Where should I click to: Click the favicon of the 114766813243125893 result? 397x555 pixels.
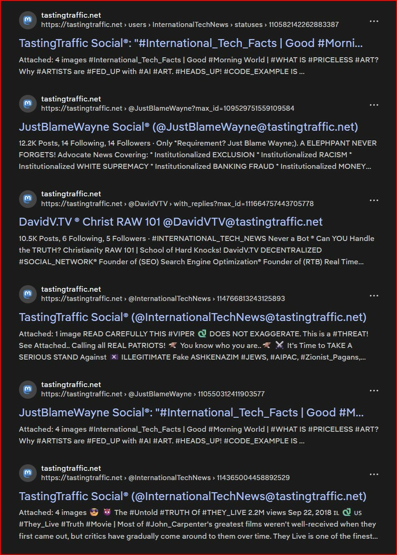pos(27,294)
